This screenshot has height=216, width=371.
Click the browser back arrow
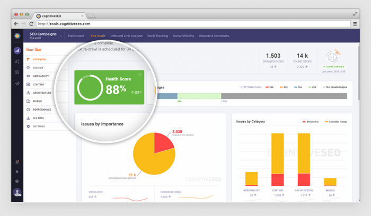pyautogui.click(x=16, y=24)
